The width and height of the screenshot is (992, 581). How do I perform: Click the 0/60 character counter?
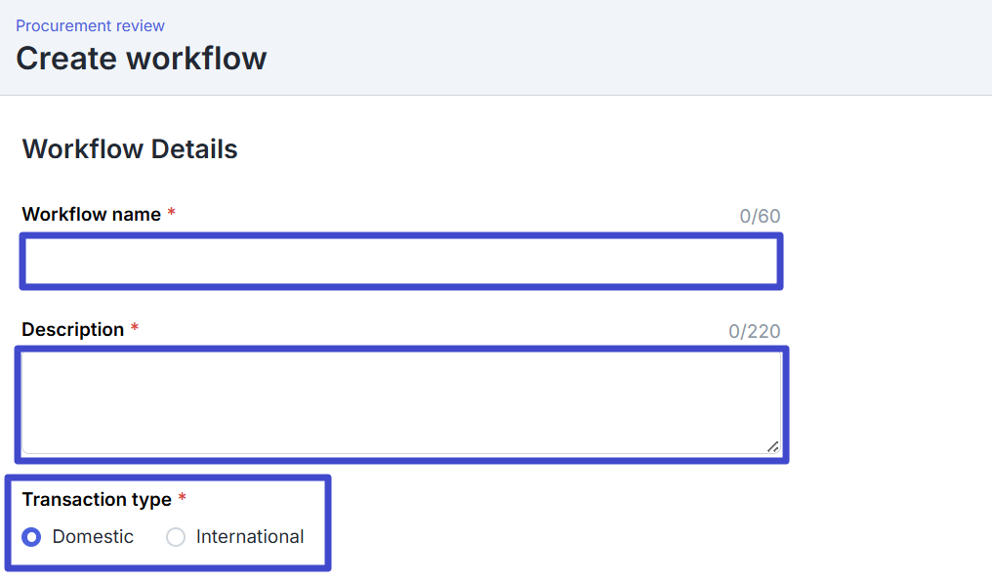click(x=760, y=216)
